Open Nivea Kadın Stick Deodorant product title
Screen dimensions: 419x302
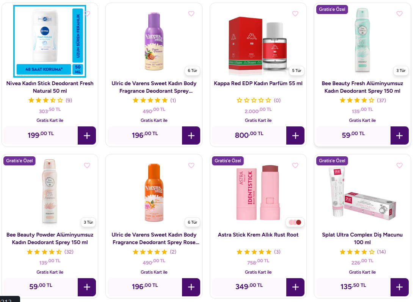click(50, 87)
